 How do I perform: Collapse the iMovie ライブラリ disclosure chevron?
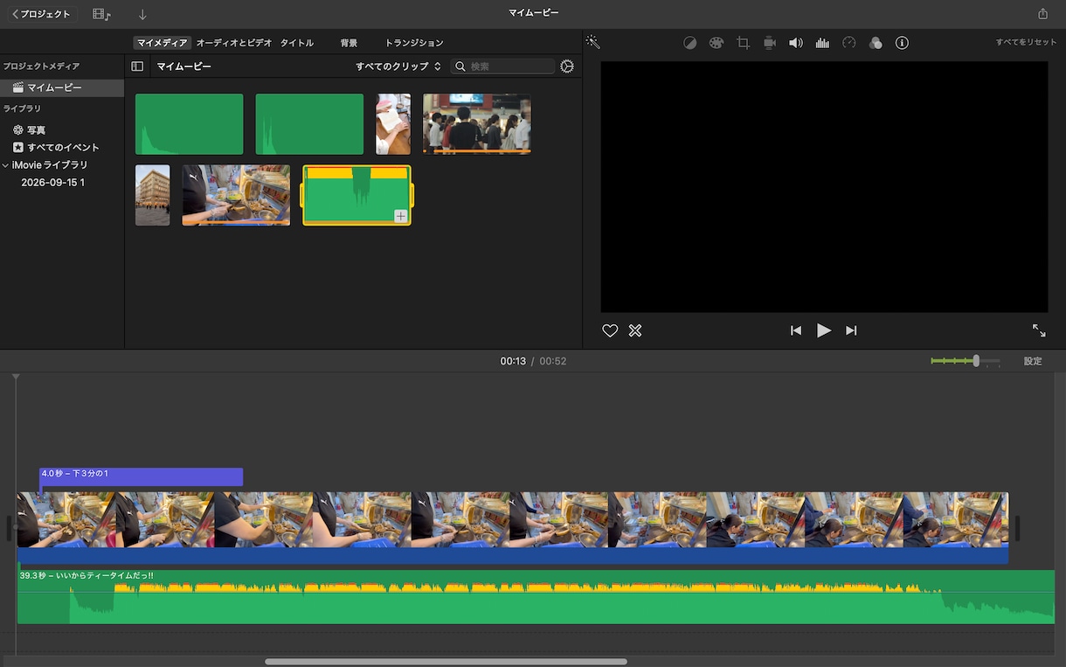click(x=5, y=165)
